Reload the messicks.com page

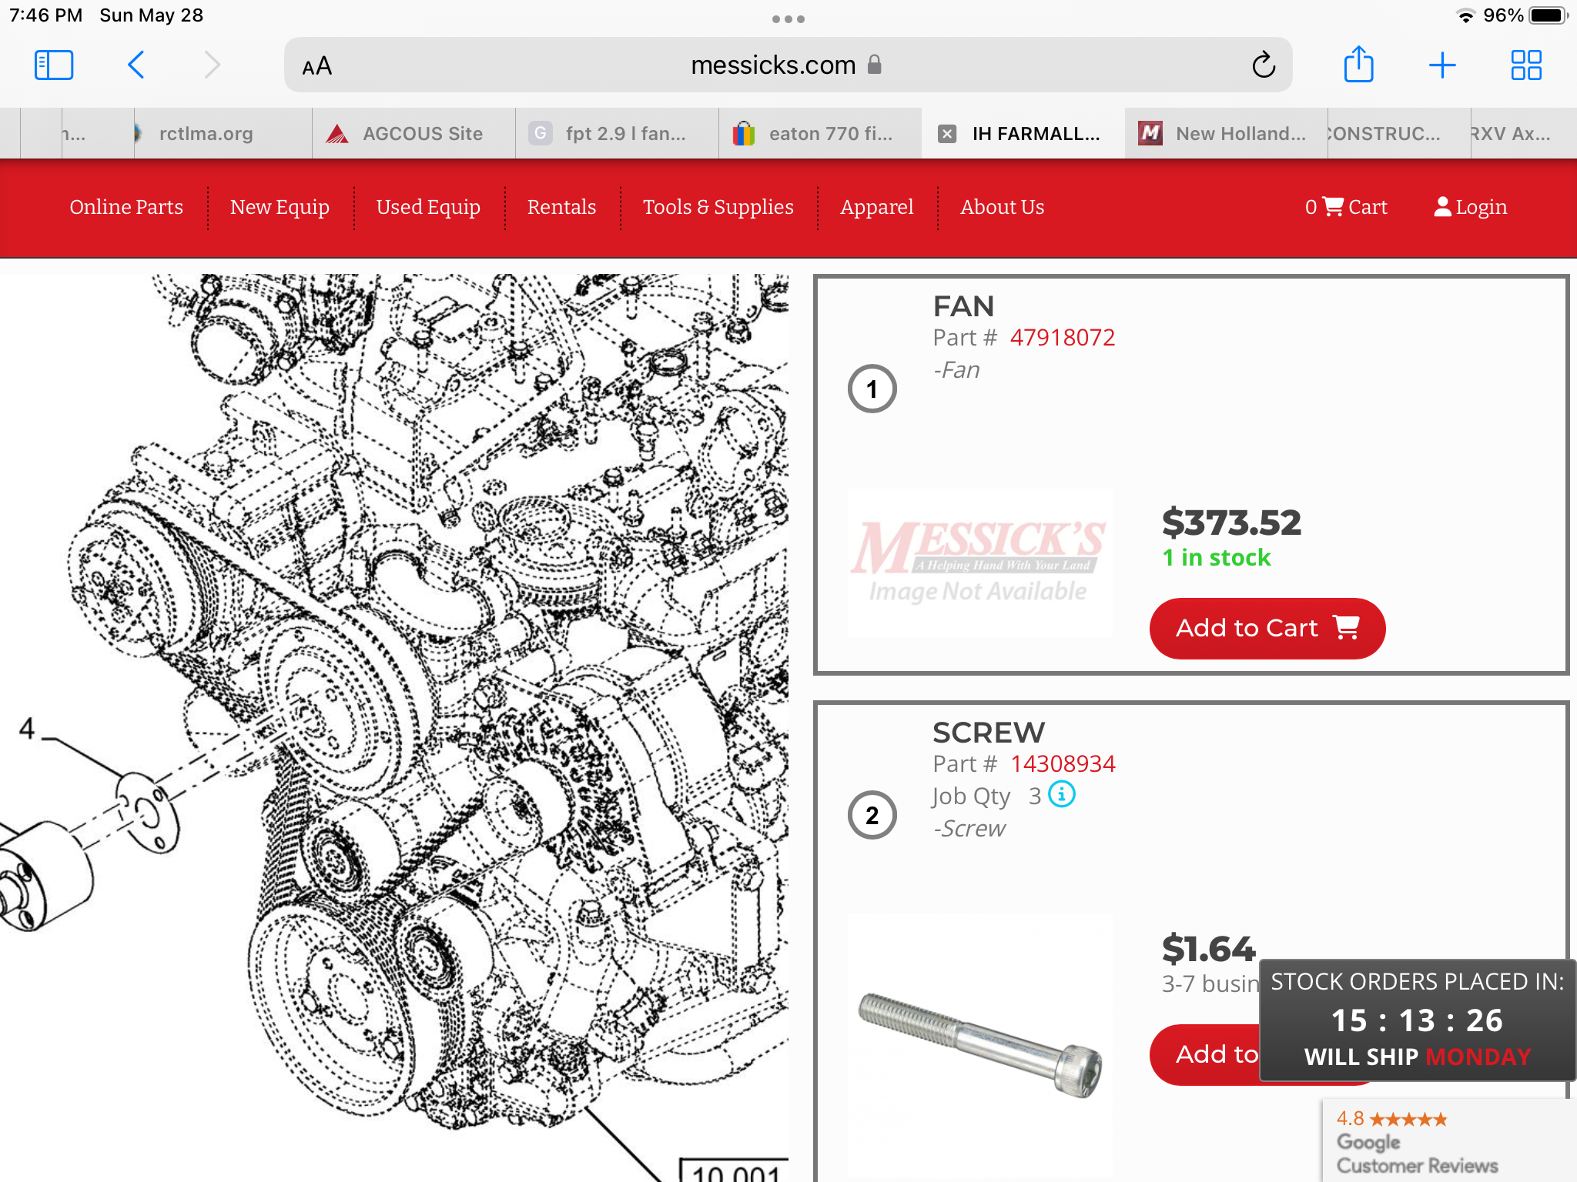(x=1264, y=65)
